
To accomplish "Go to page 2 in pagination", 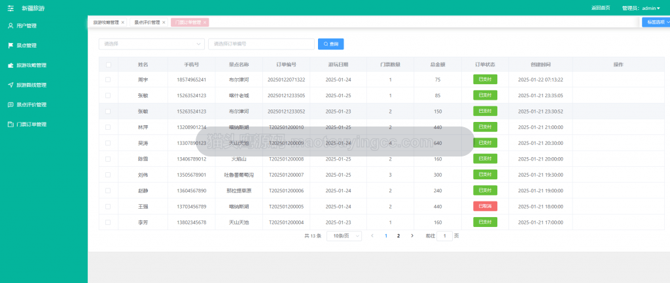I will point(398,235).
